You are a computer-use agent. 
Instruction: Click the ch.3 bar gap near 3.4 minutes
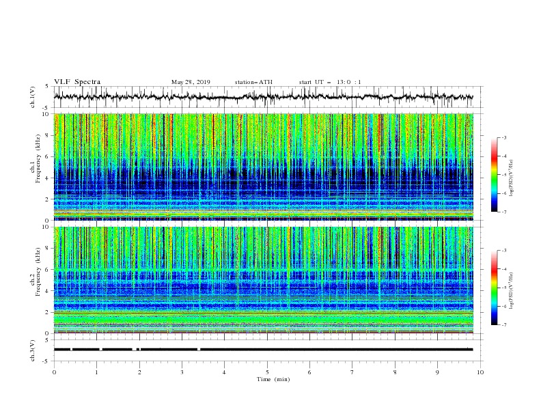coord(199,350)
